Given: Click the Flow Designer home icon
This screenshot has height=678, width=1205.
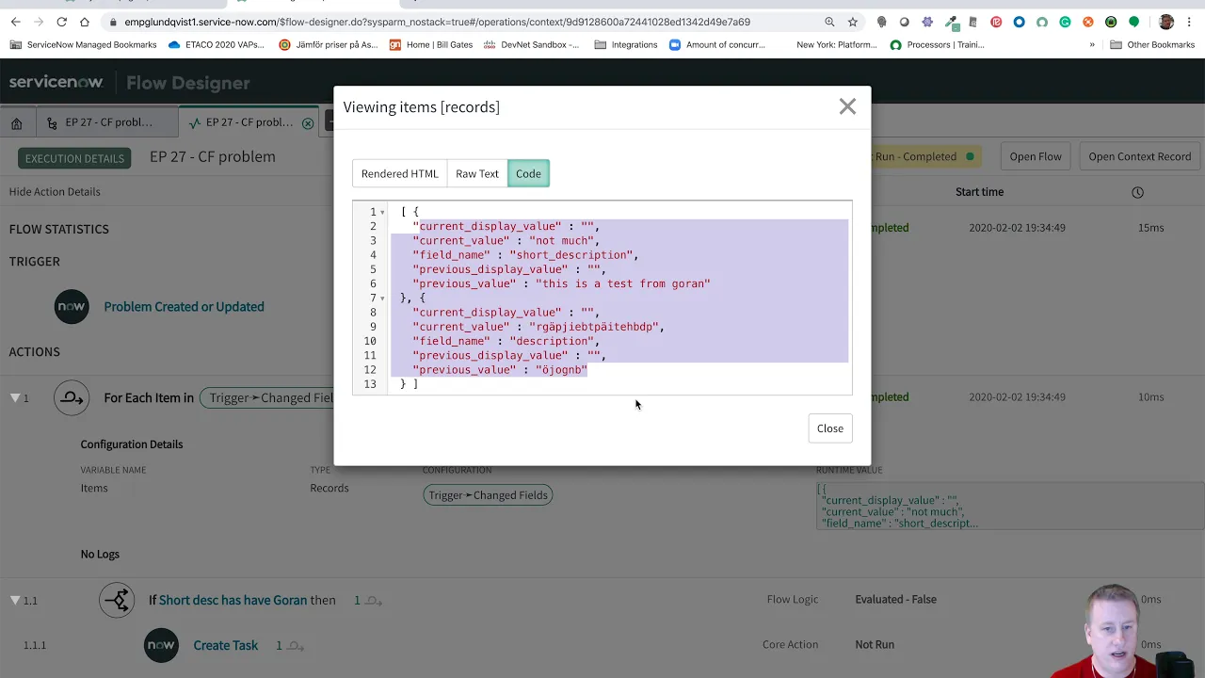Looking at the screenshot, I should (17, 121).
